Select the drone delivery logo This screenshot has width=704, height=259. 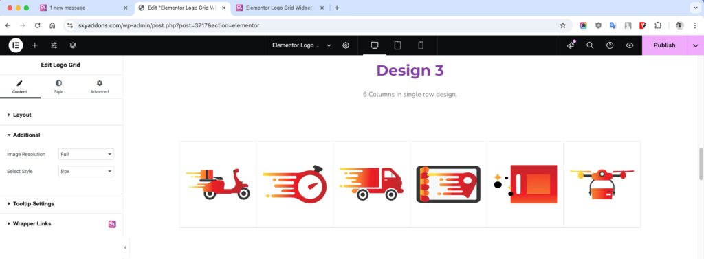click(x=602, y=184)
